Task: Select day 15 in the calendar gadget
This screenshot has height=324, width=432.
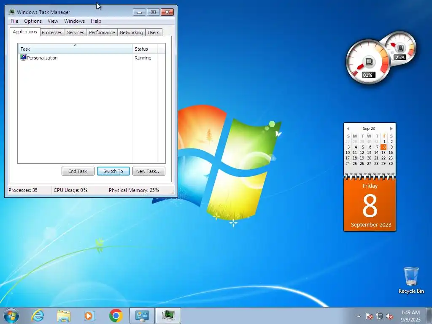Action: tap(383, 152)
